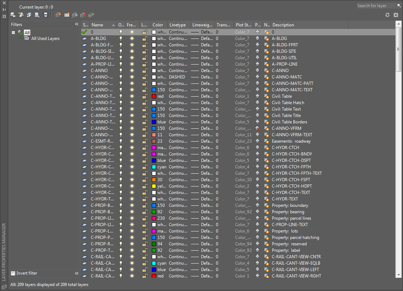Open yellow color swatch for C-HYDR-CTCH-HDPT

coord(154,186)
